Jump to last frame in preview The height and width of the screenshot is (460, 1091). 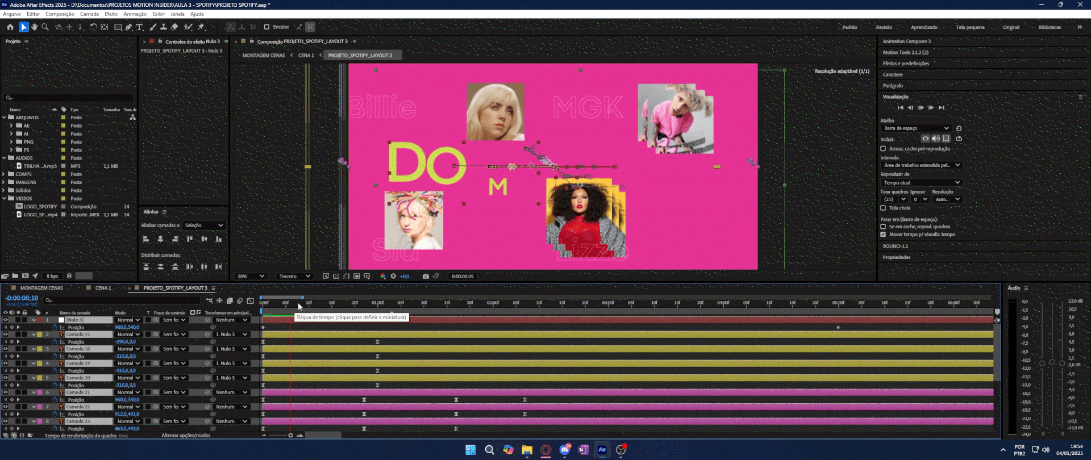[x=942, y=107]
